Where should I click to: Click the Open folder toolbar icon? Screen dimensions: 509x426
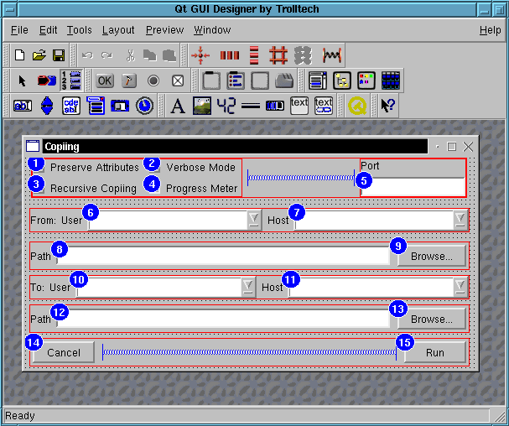[x=39, y=55]
